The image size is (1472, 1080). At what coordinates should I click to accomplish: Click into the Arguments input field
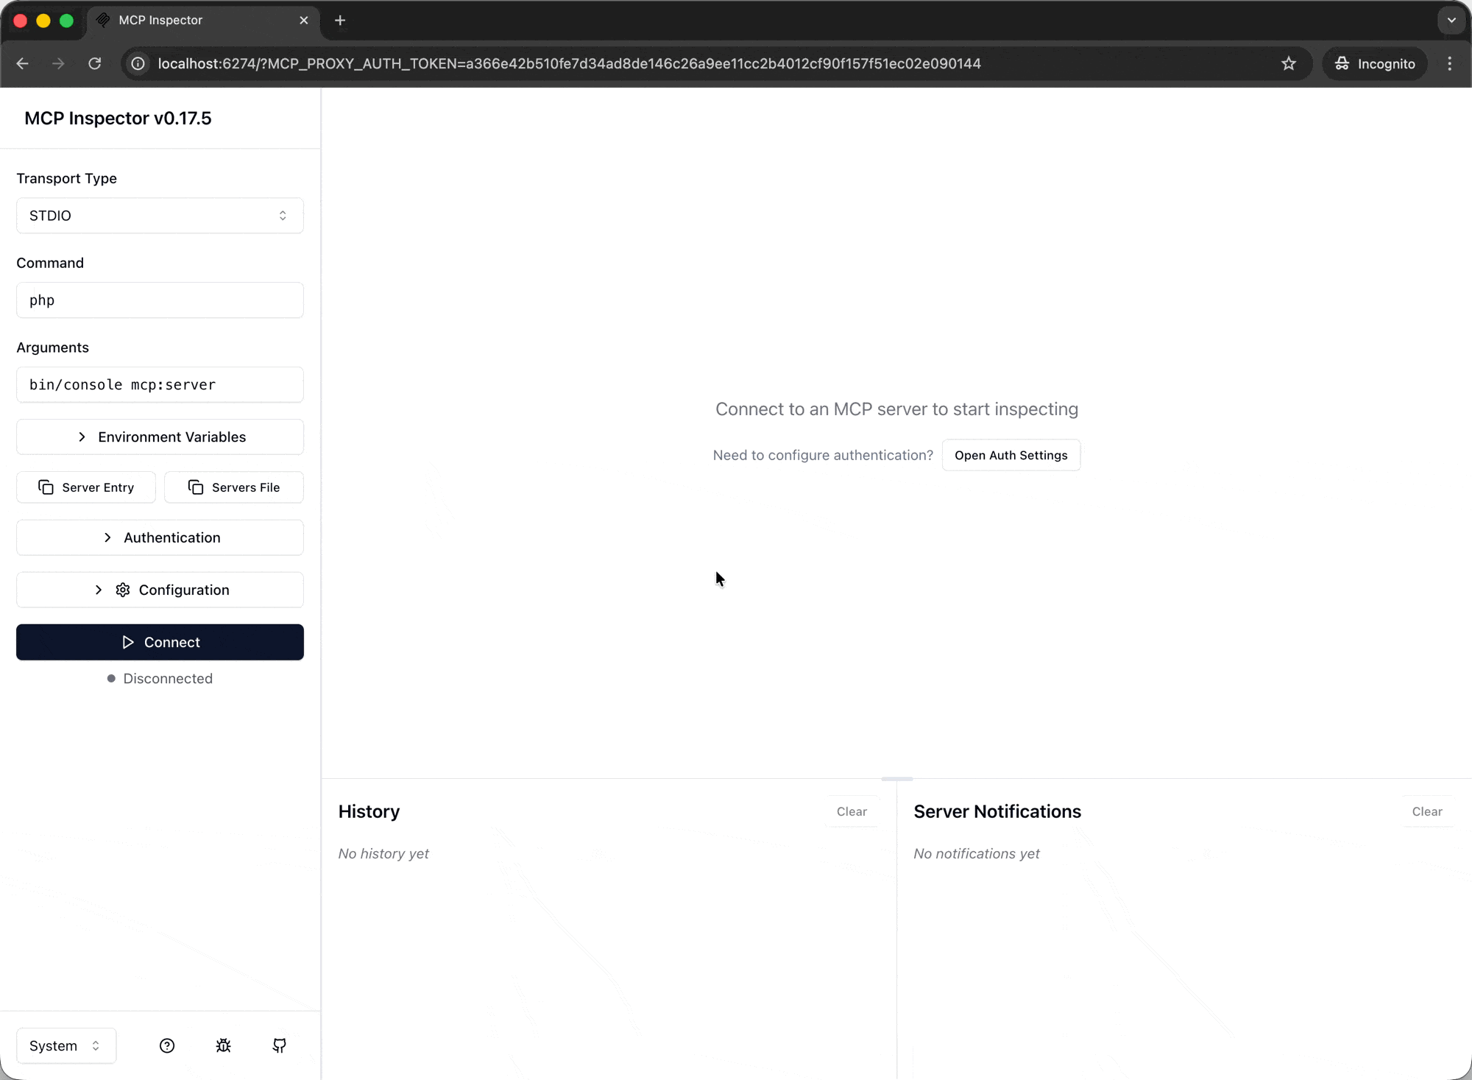pyautogui.click(x=160, y=385)
